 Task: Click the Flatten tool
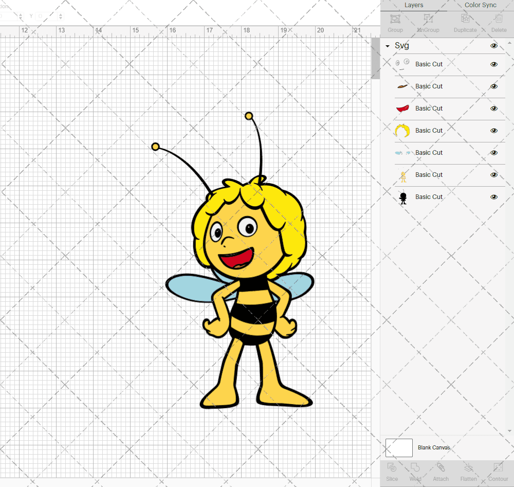pos(468,467)
